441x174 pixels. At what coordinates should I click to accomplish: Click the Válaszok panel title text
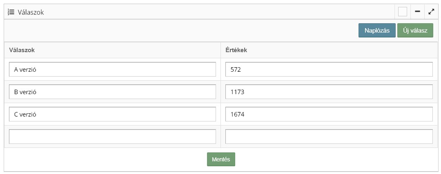tap(31, 12)
